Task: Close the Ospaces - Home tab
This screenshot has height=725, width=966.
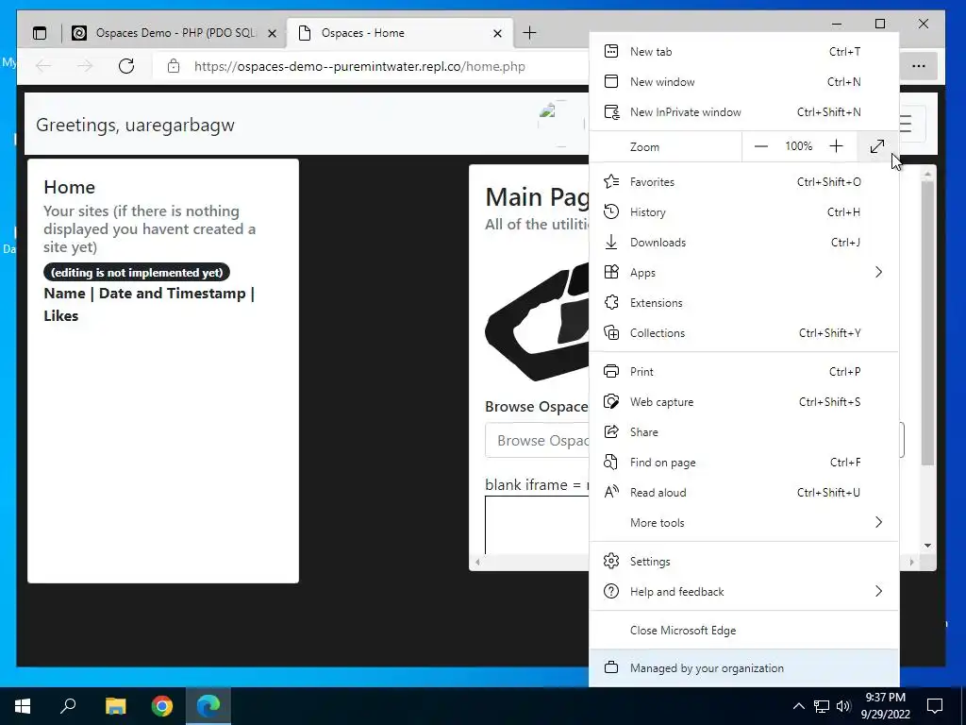Action: click(x=498, y=33)
